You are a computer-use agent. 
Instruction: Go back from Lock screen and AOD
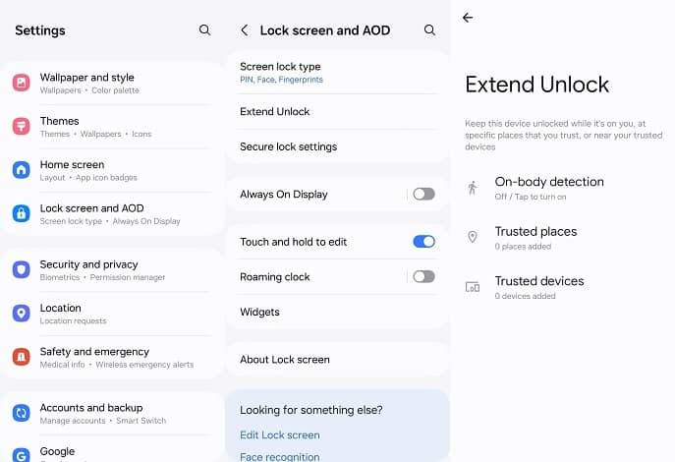point(245,30)
